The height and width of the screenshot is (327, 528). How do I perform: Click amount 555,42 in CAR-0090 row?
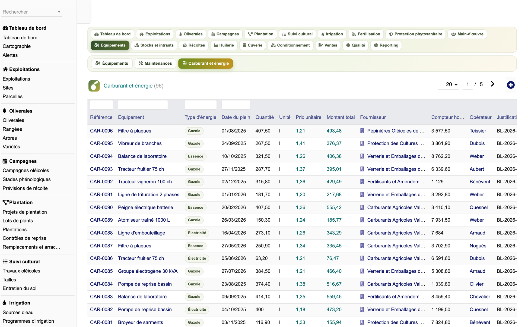click(x=334, y=207)
